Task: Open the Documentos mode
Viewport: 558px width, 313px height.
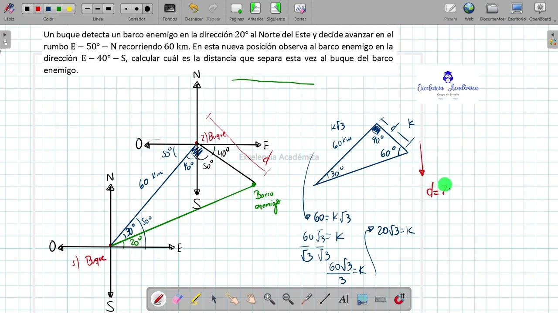Action: [492, 12]
